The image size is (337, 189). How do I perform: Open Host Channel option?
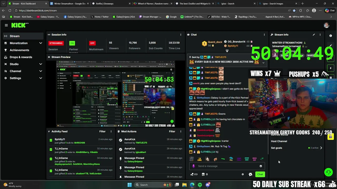(279, 141)
